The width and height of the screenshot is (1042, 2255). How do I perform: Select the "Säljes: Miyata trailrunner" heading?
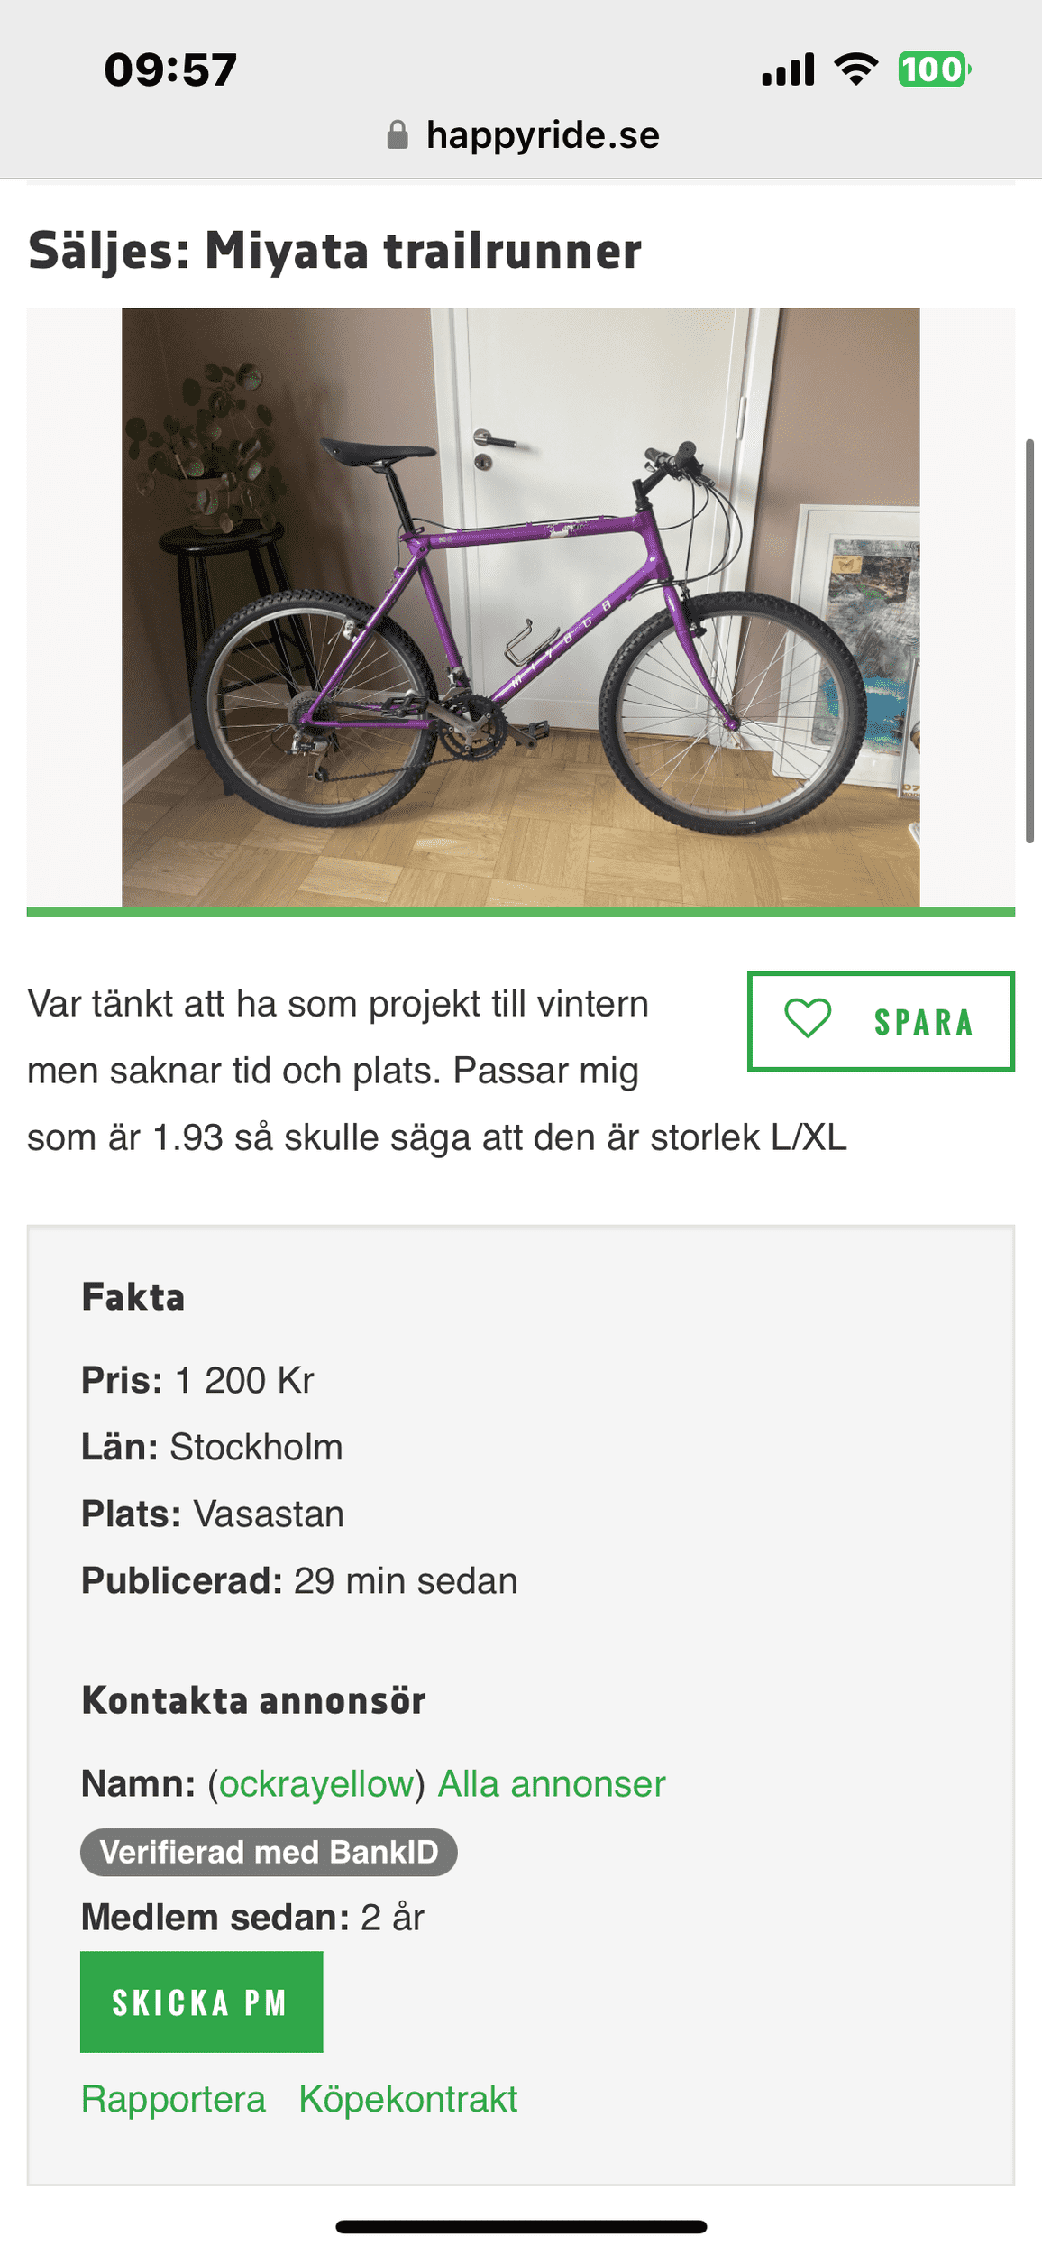tap(334, 250)
